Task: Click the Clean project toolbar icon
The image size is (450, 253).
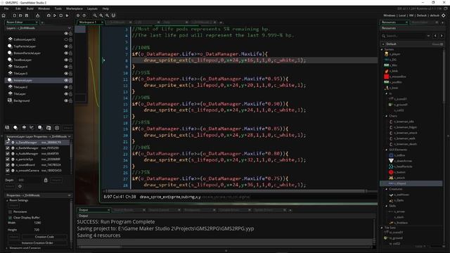Action: (67, 15)
